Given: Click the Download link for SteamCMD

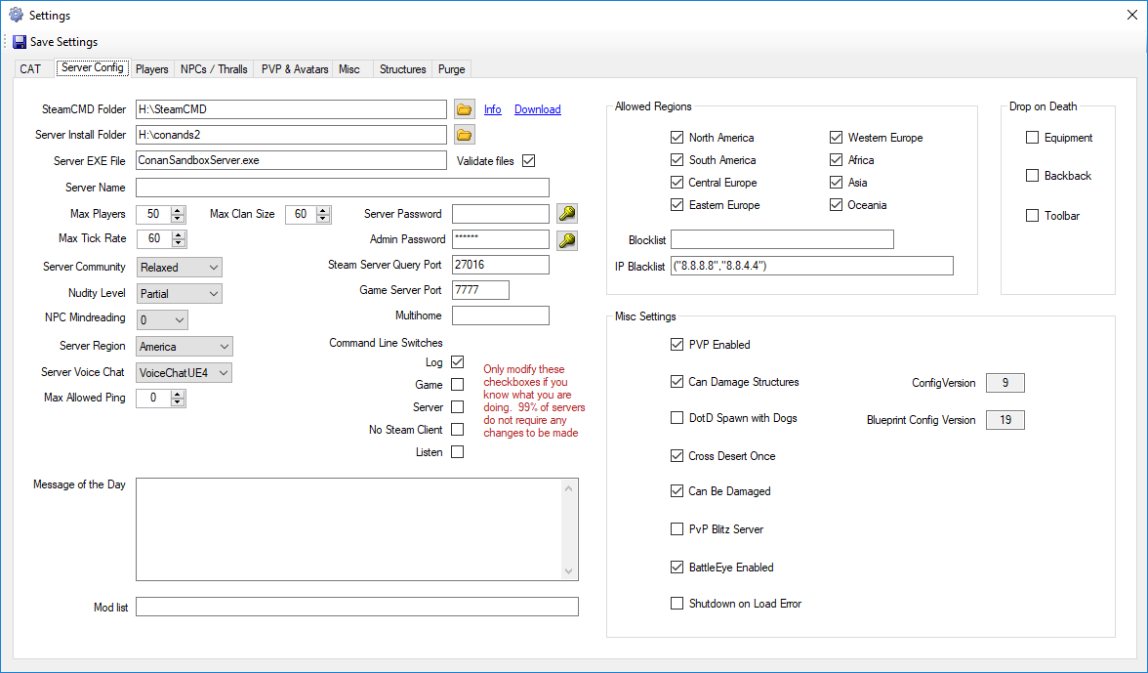Looking at the screenshot, I should pos(537,109).
